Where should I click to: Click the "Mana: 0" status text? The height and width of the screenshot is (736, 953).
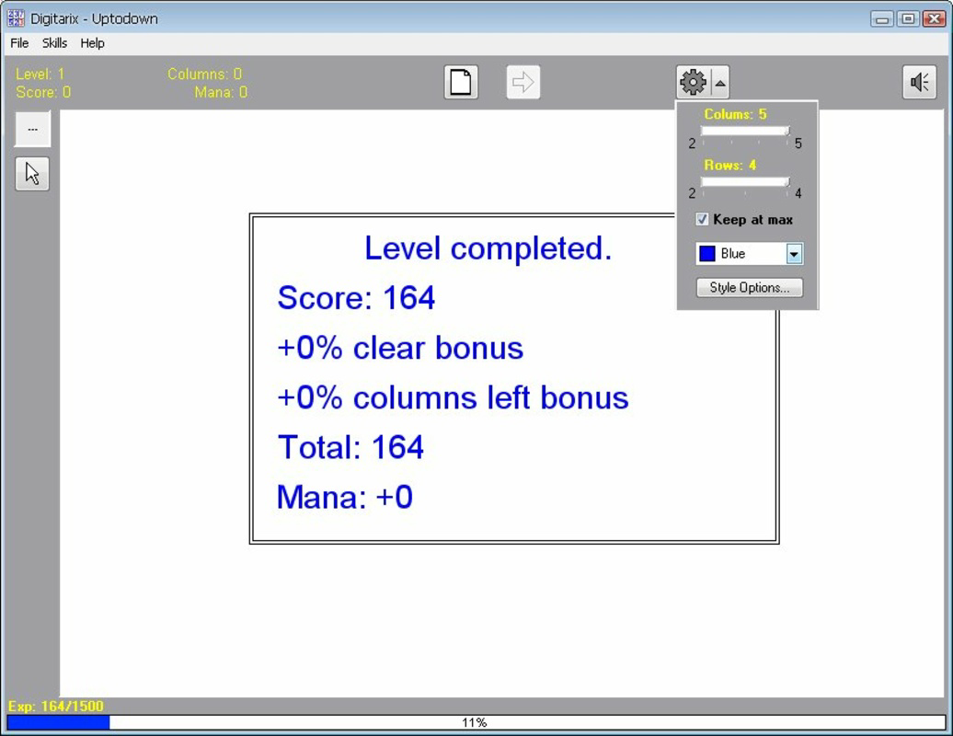click(x=221, y=92)
